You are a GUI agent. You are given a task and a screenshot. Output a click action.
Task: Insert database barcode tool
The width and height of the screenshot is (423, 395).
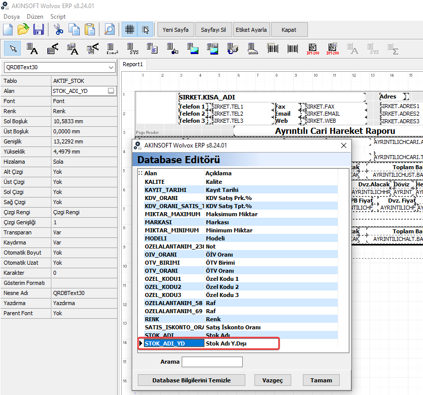(x=273, y=49)
